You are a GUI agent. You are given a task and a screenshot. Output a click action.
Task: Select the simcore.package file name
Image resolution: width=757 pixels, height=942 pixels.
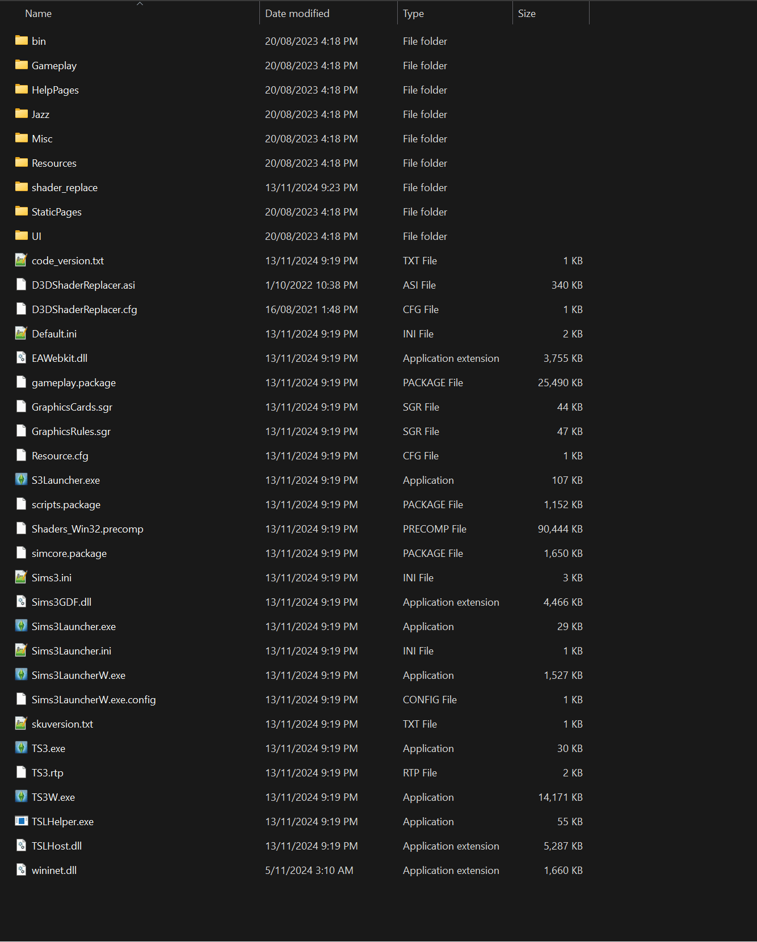point(69,554)
